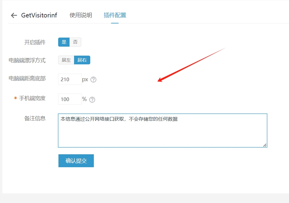Choose 居右 floating position
This screenshot has height=203, width=289.
pyautogui.click(x=82, y=60)
